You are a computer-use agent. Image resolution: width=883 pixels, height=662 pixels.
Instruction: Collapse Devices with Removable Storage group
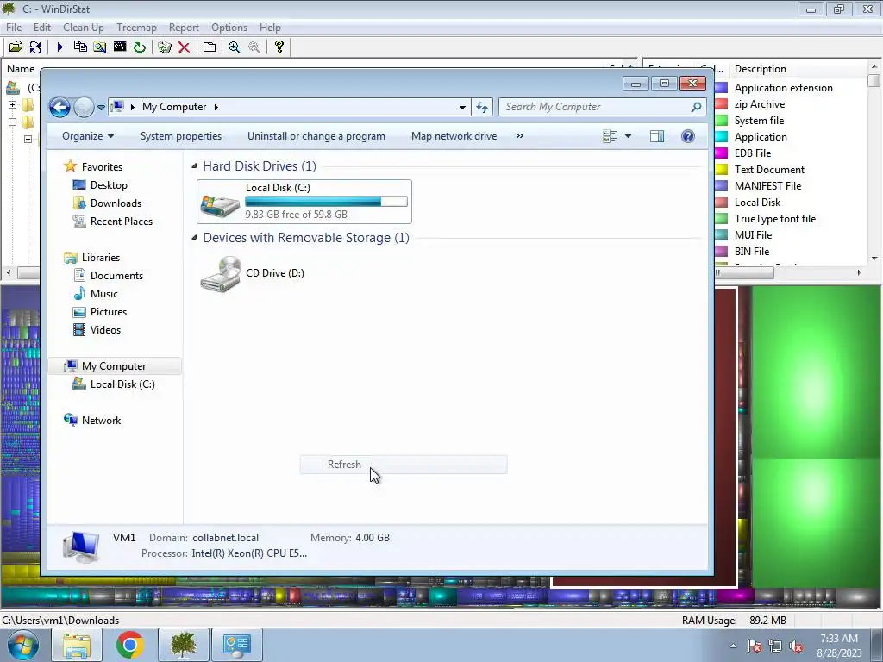[194, 238]
